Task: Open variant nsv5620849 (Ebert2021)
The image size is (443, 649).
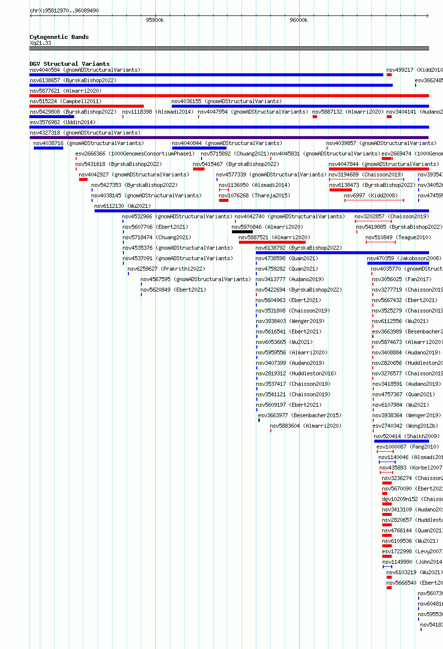Action: (173, 290)
